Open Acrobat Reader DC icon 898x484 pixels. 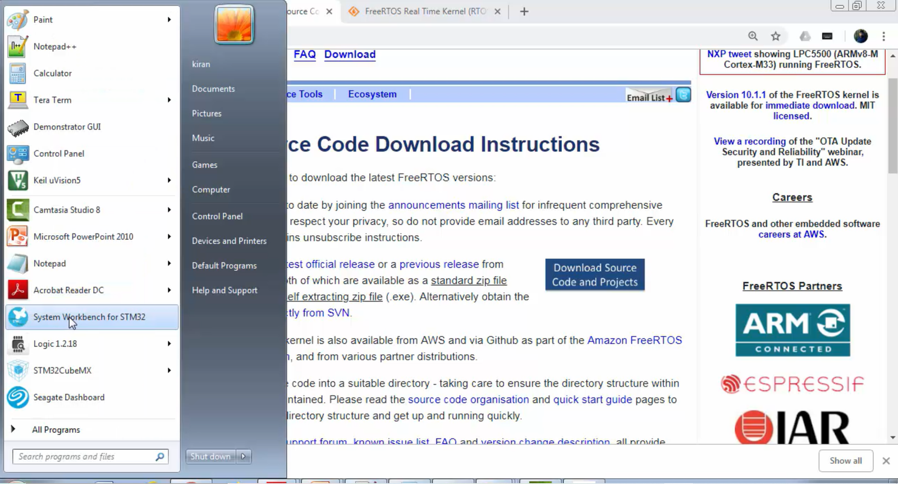coord(17,290)
